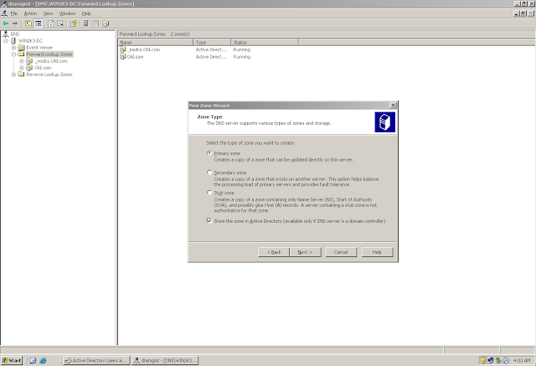Click the green safely remove hardware tray icon
The width and height of the screenshot is (536, 366).
498,360
